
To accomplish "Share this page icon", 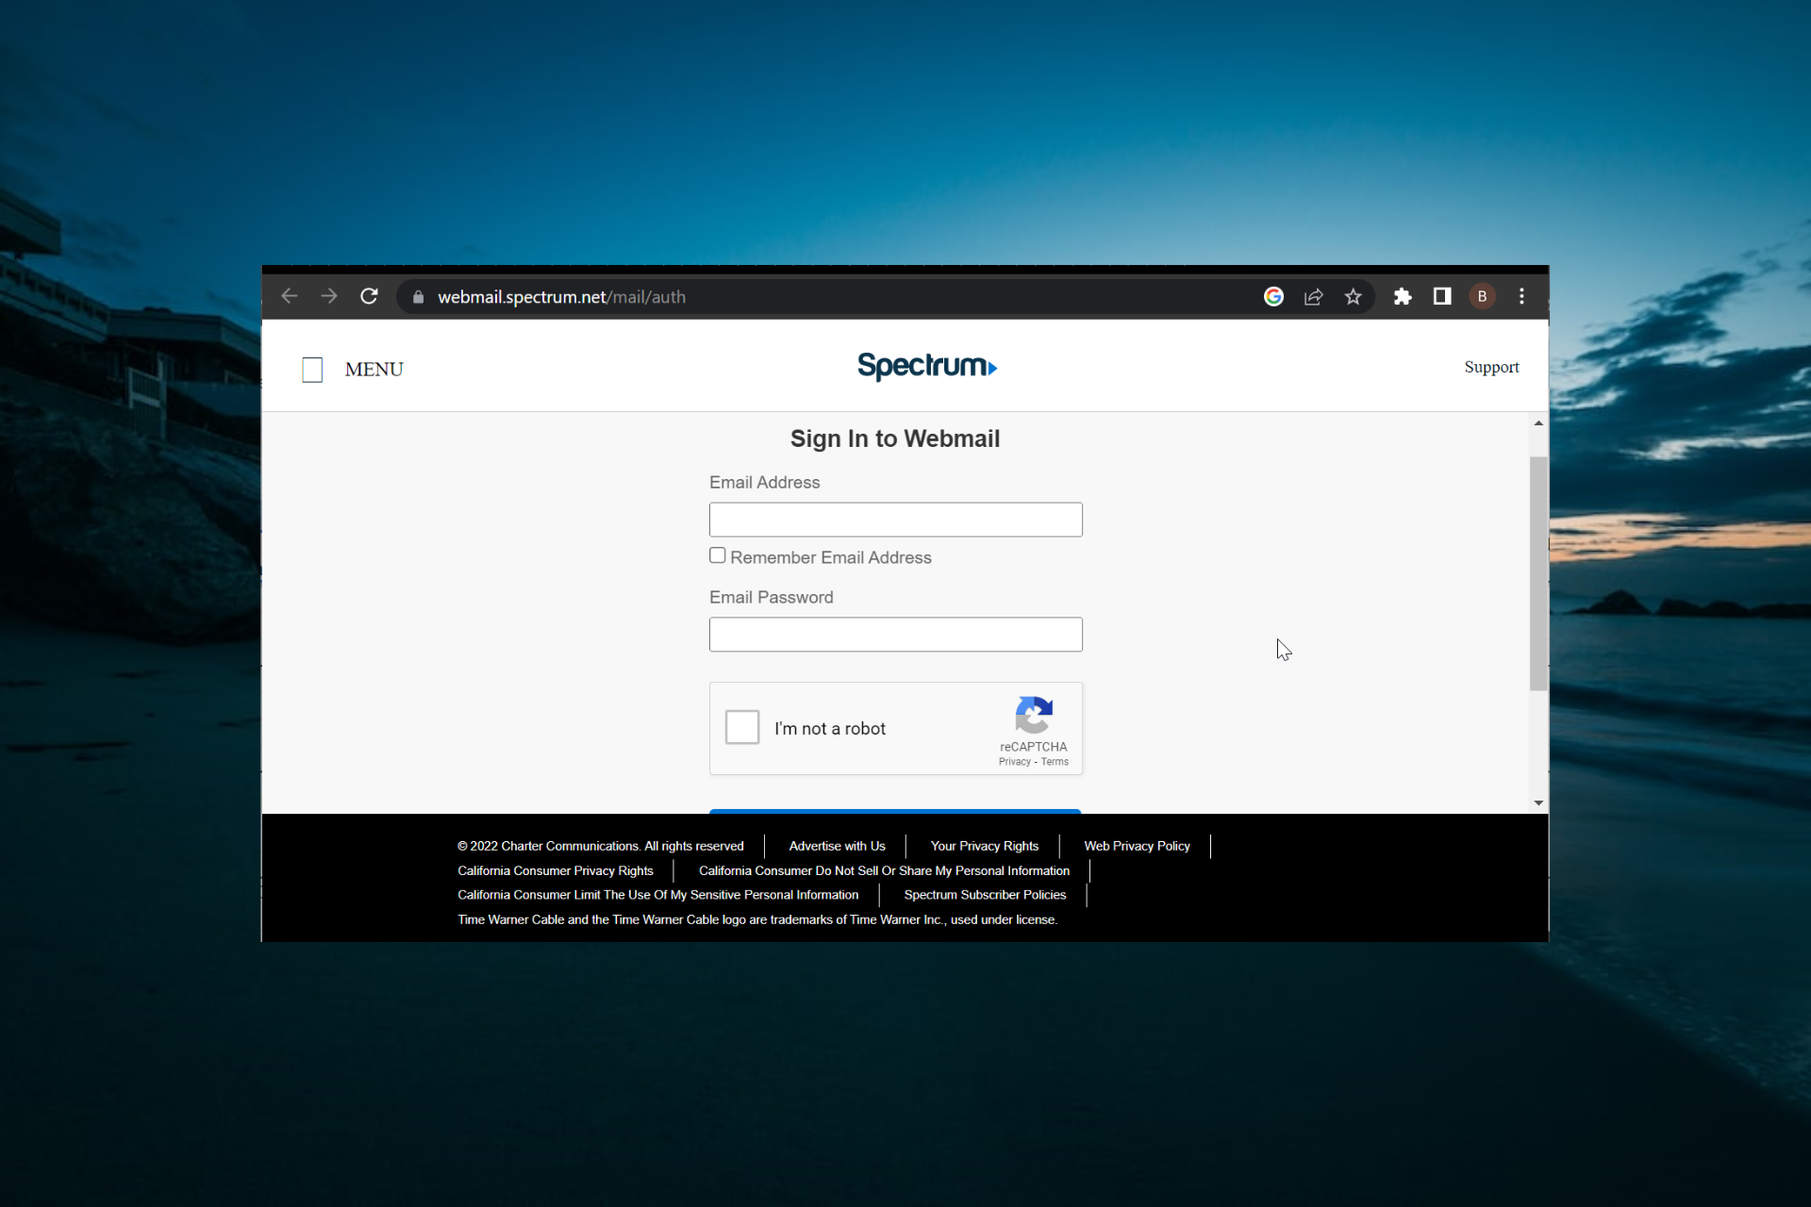I will [1313, 297].
